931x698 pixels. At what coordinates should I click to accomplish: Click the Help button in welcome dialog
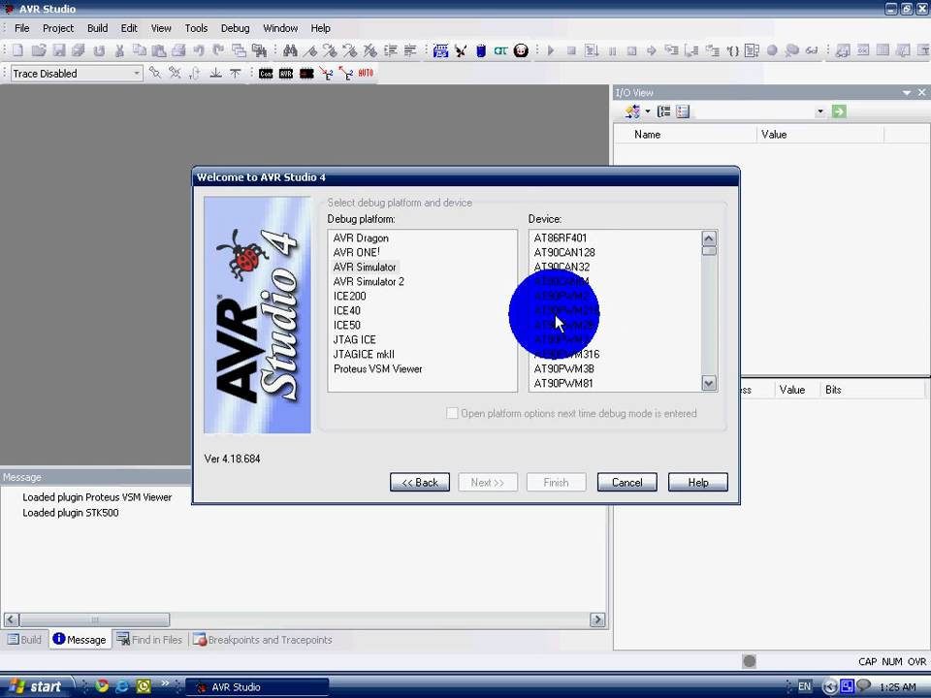pyautogui.click(x=698, y=482)
